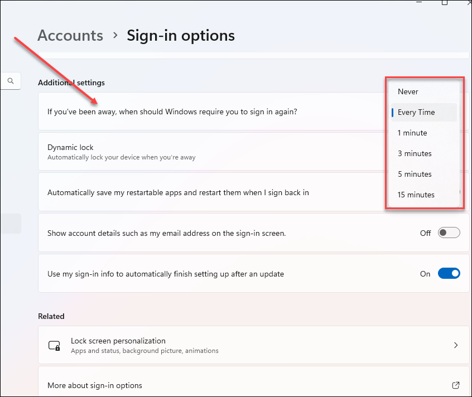Turn on Show account details switch
The width and height of the screenshot is (472, 397).
point(449,233)
